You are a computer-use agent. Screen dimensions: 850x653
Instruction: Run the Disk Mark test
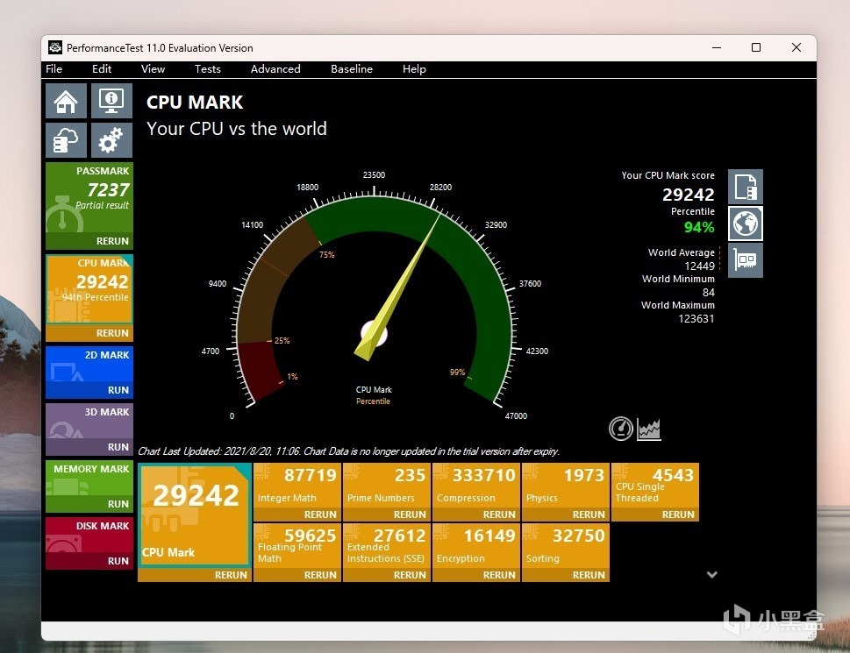coord(118,561)
